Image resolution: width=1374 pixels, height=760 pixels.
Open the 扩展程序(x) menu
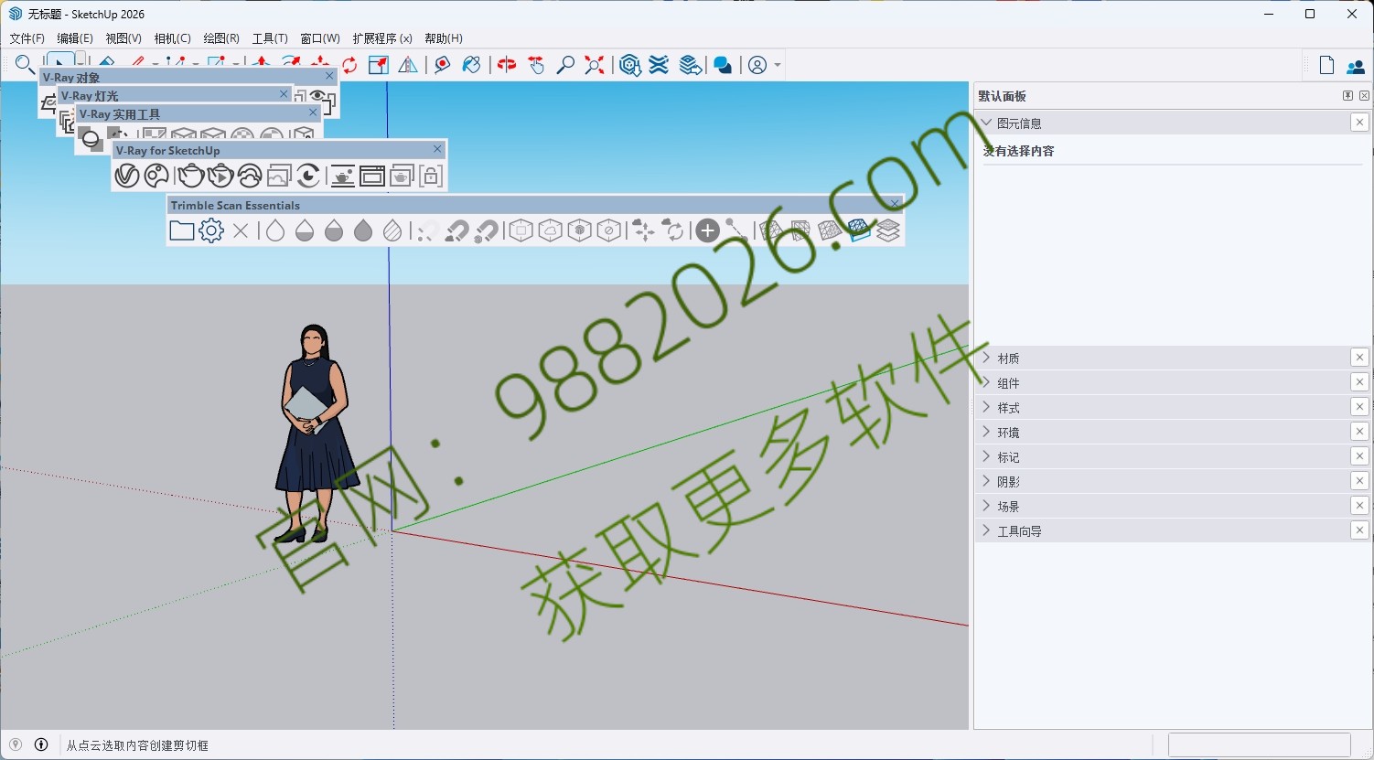[x=382, y=38]
